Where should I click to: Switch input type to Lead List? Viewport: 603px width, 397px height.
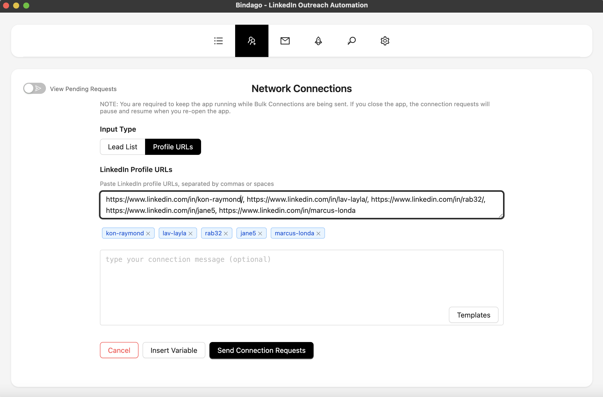coord(122,147)
